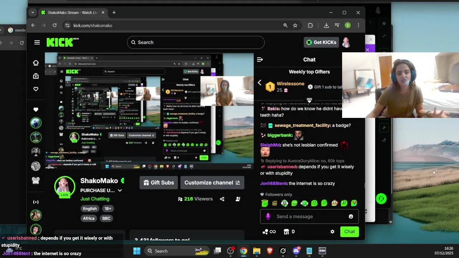Click the filled heart icon in sidebar
The height and width of the screenshot is (258, 459).
pyautogui.click(x=36, y=110)
